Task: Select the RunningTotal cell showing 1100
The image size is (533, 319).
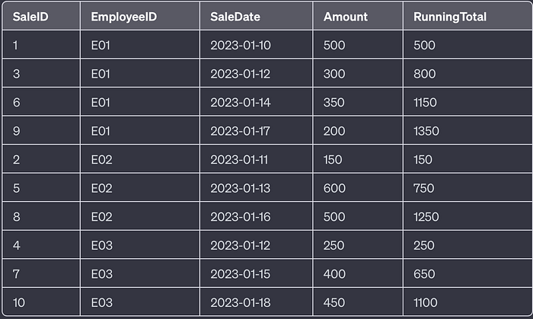Action: coord(468,302)
